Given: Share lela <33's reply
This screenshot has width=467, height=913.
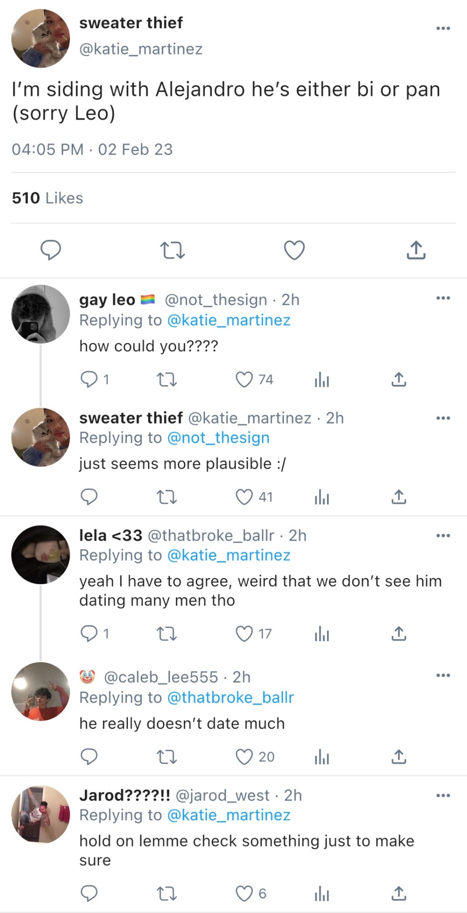Looking at the screenshot, I should 399,633.
